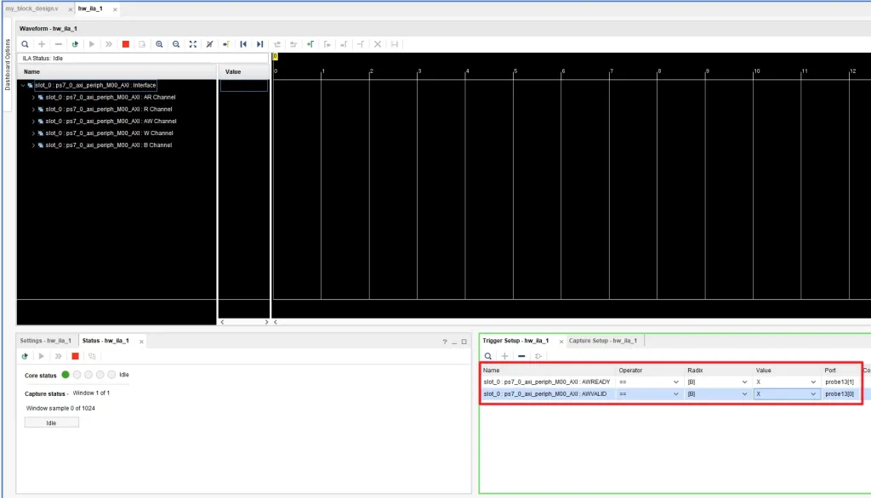Expand the W Channel node

coord(33,133)
